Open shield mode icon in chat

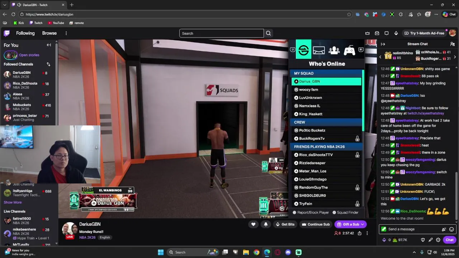click(423, 240)
